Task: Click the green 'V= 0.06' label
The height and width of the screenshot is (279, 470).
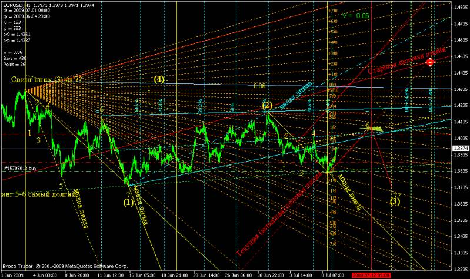Action: coord(355,15)
